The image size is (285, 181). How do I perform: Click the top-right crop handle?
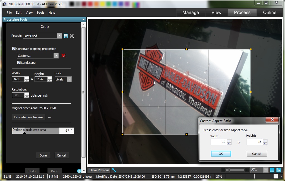pos(251,49)
